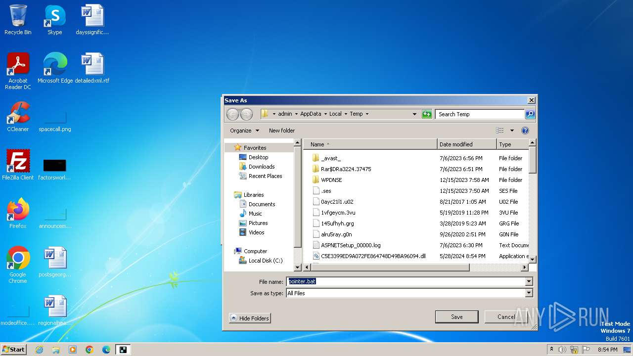Click the search magnifier icon
The height and width of the screenshot is (356, 633).
pos(530,114)
